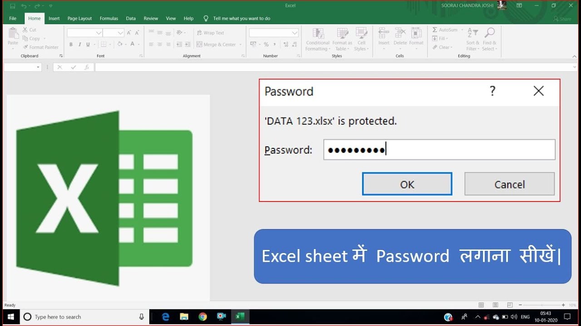Toggle Italic formatting
581x326 pixels.
(x=79, y=44)
